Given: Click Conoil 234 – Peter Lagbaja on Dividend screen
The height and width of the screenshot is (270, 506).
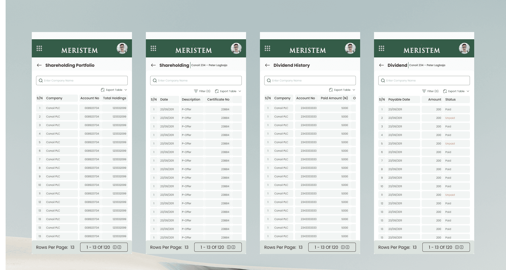Looking at the screenshot, I should click(427, 65).
